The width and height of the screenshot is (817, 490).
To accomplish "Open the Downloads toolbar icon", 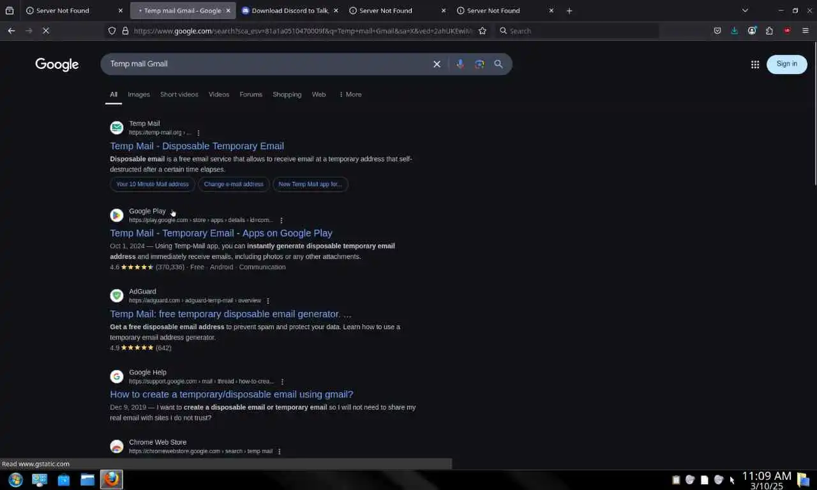I will pyautogui.click(x=735, y=31).
